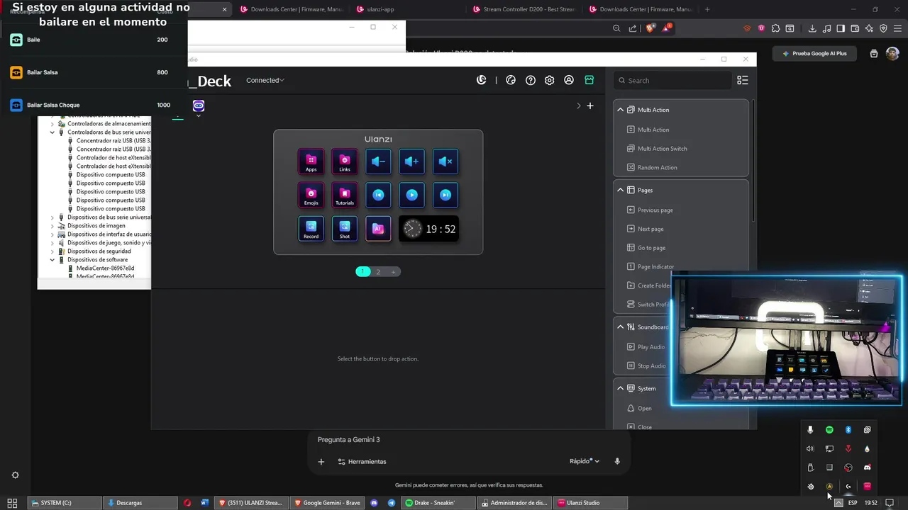Viewport: 908px width, 510px height.
Task: Open Ulanzi Studio taskbar button
Action: click(x=590, y=503)
